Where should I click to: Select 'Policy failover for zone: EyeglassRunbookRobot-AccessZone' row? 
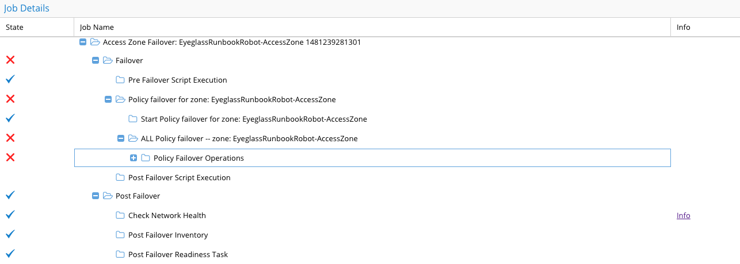tap(232, 100)
